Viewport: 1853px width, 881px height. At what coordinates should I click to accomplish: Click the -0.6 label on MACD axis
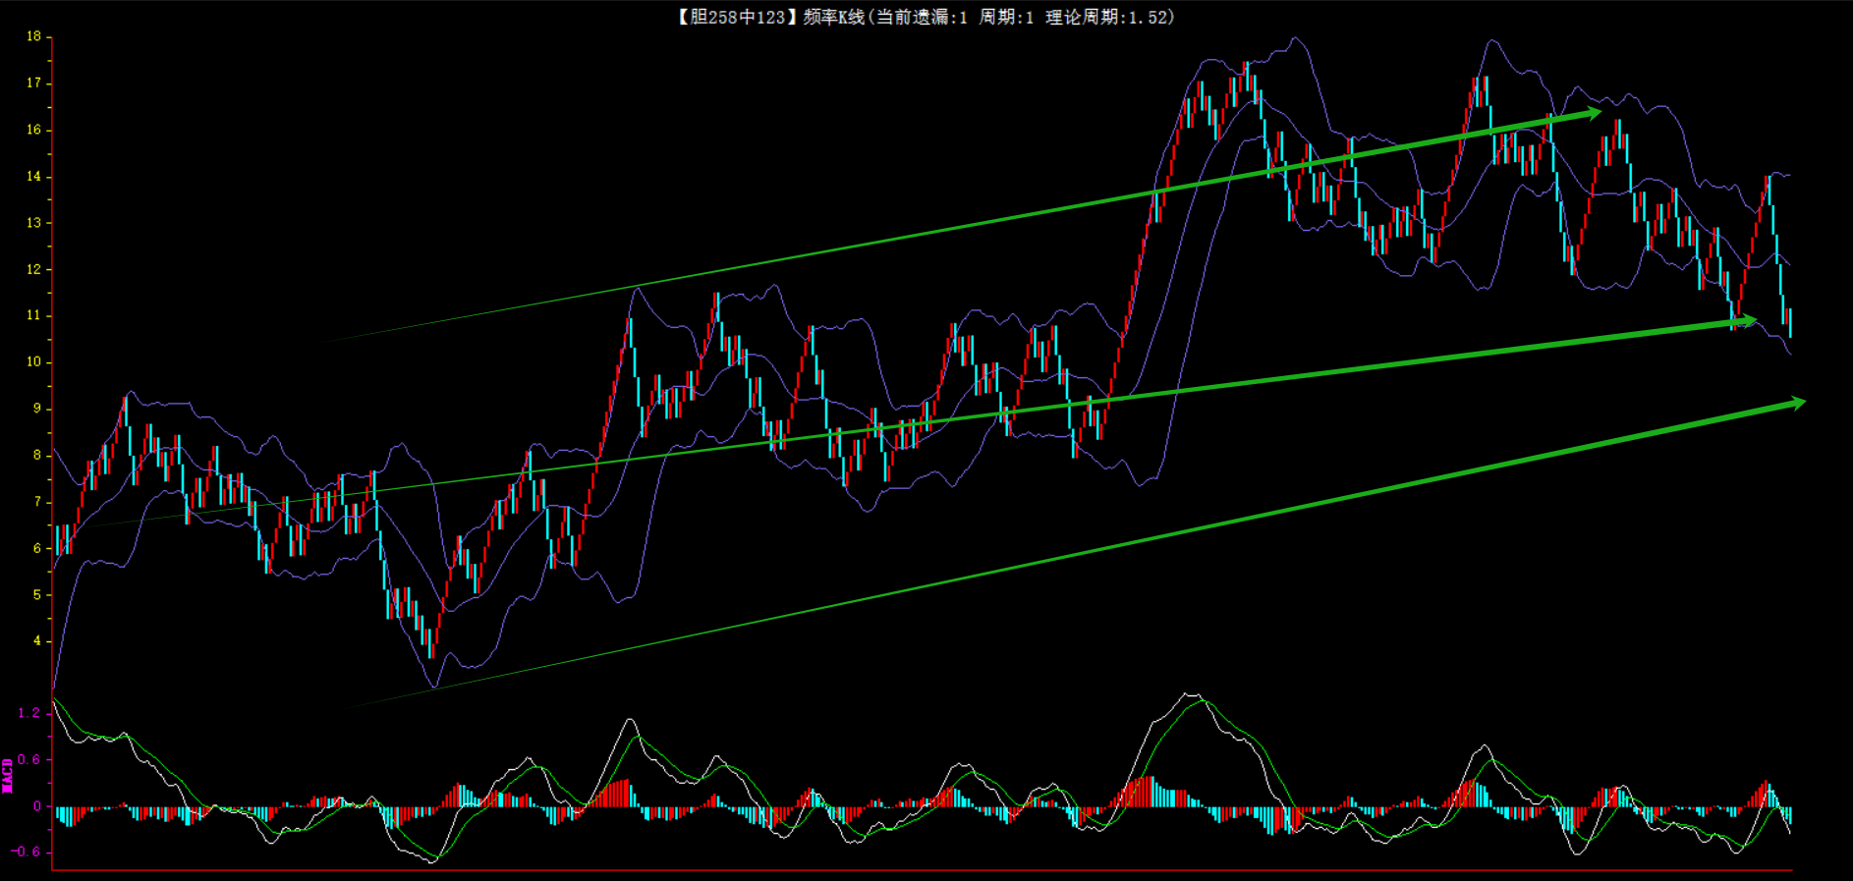click(27, 852)
